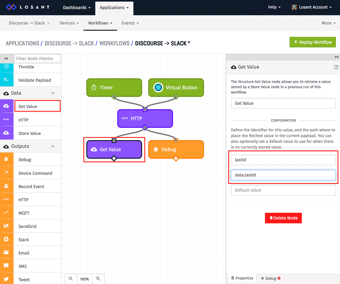Click the Throttle label in palette

[26, 67]
